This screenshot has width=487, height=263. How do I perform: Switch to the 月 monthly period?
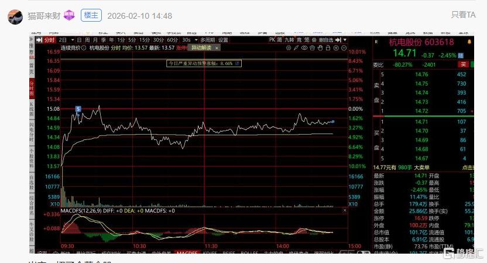click(x=95, y=40)
